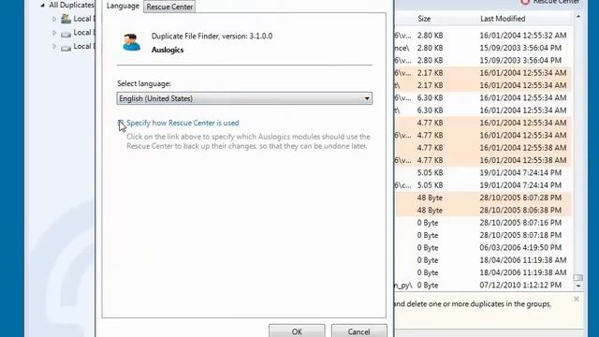The width and height of the screenshot is (599, 337).
Task: Select the second Local drive icon
Action: click(x=66, y=34)
